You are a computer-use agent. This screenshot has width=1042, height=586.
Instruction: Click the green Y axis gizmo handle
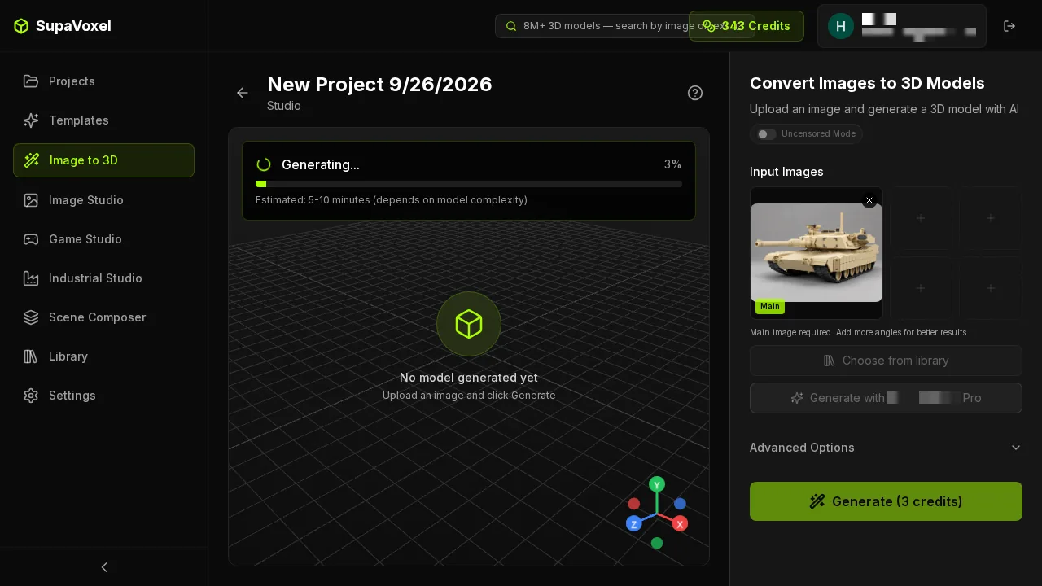coord(657,484)
